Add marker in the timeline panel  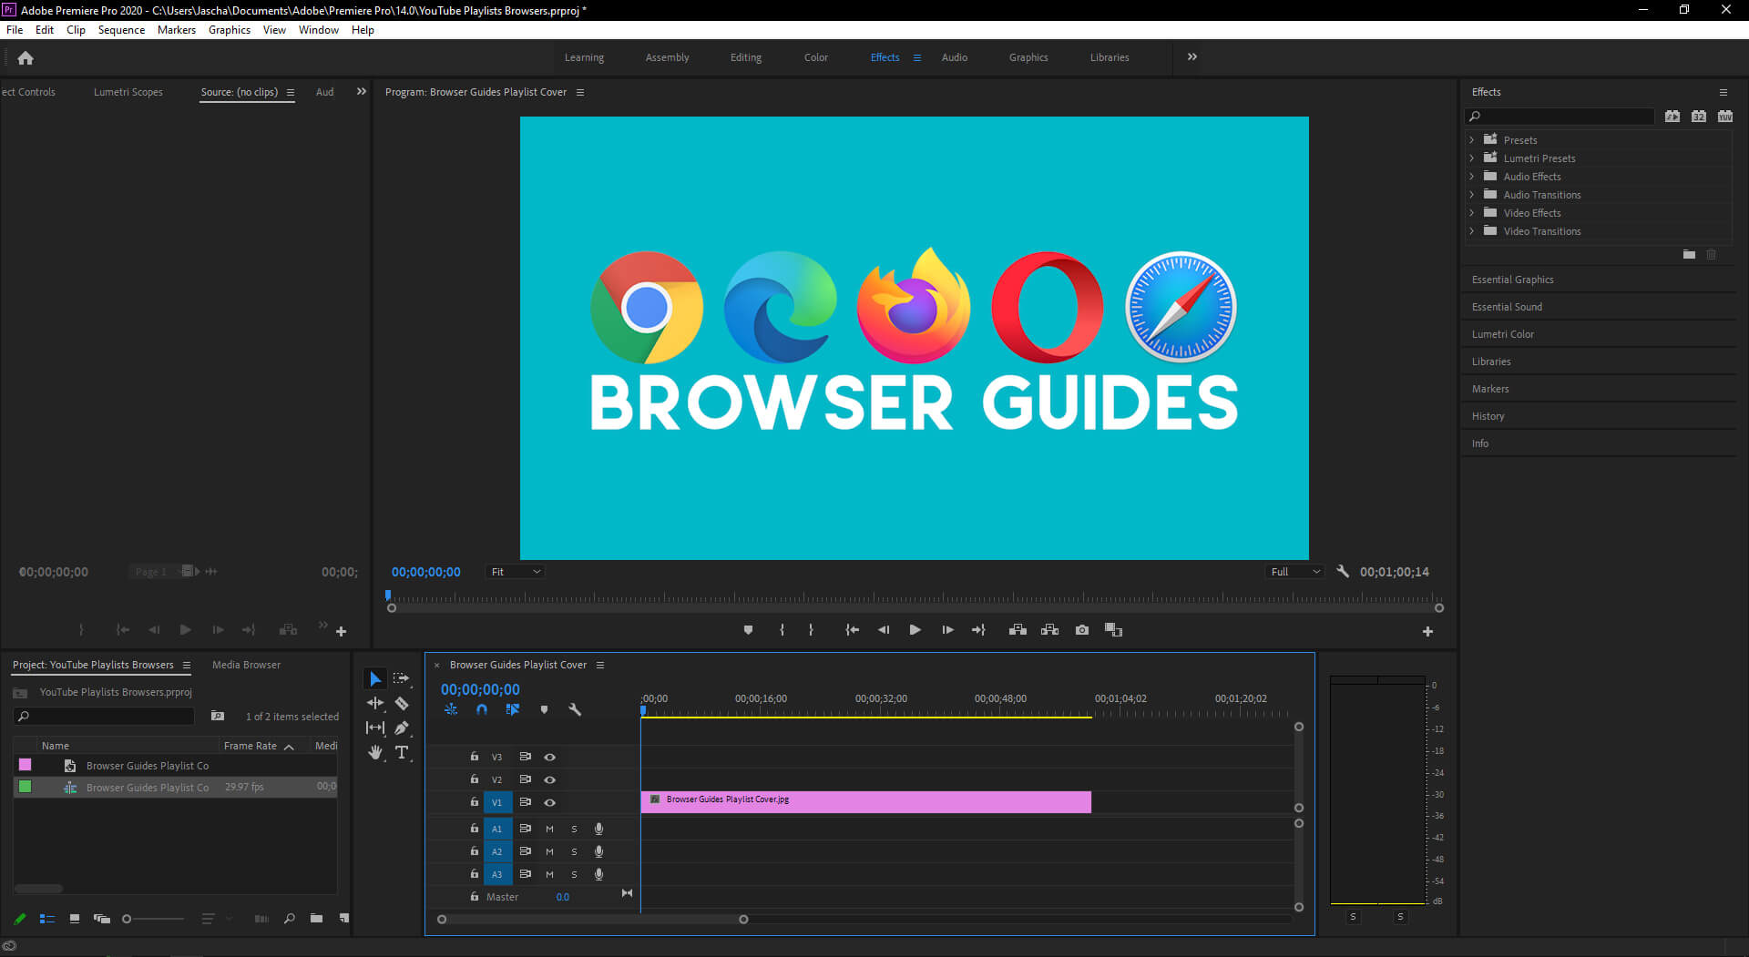click(x=544, y=709)
